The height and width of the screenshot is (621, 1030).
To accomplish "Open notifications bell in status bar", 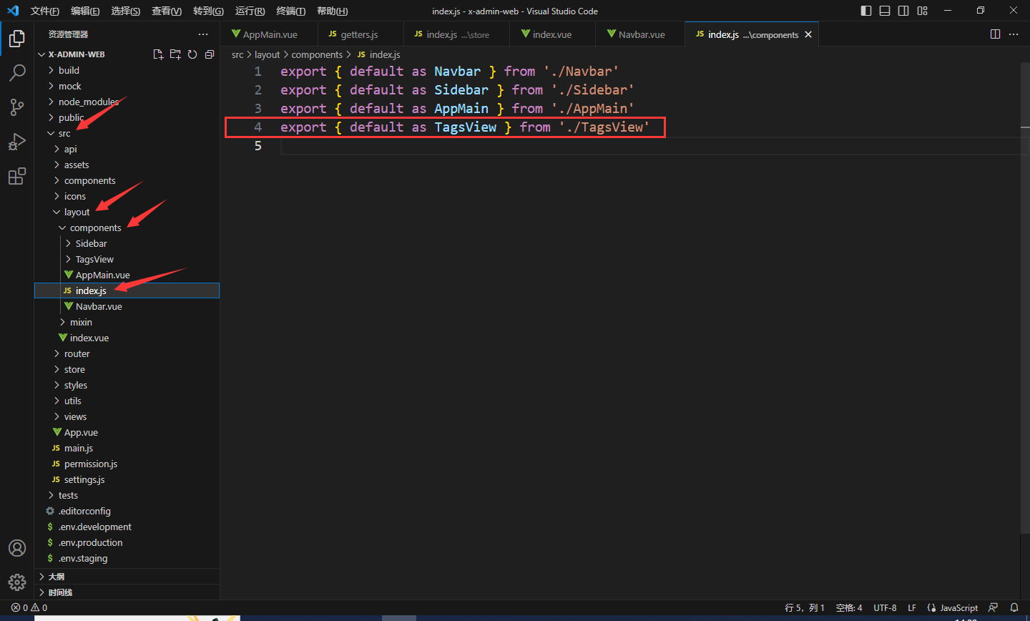I will point(1014,607).
